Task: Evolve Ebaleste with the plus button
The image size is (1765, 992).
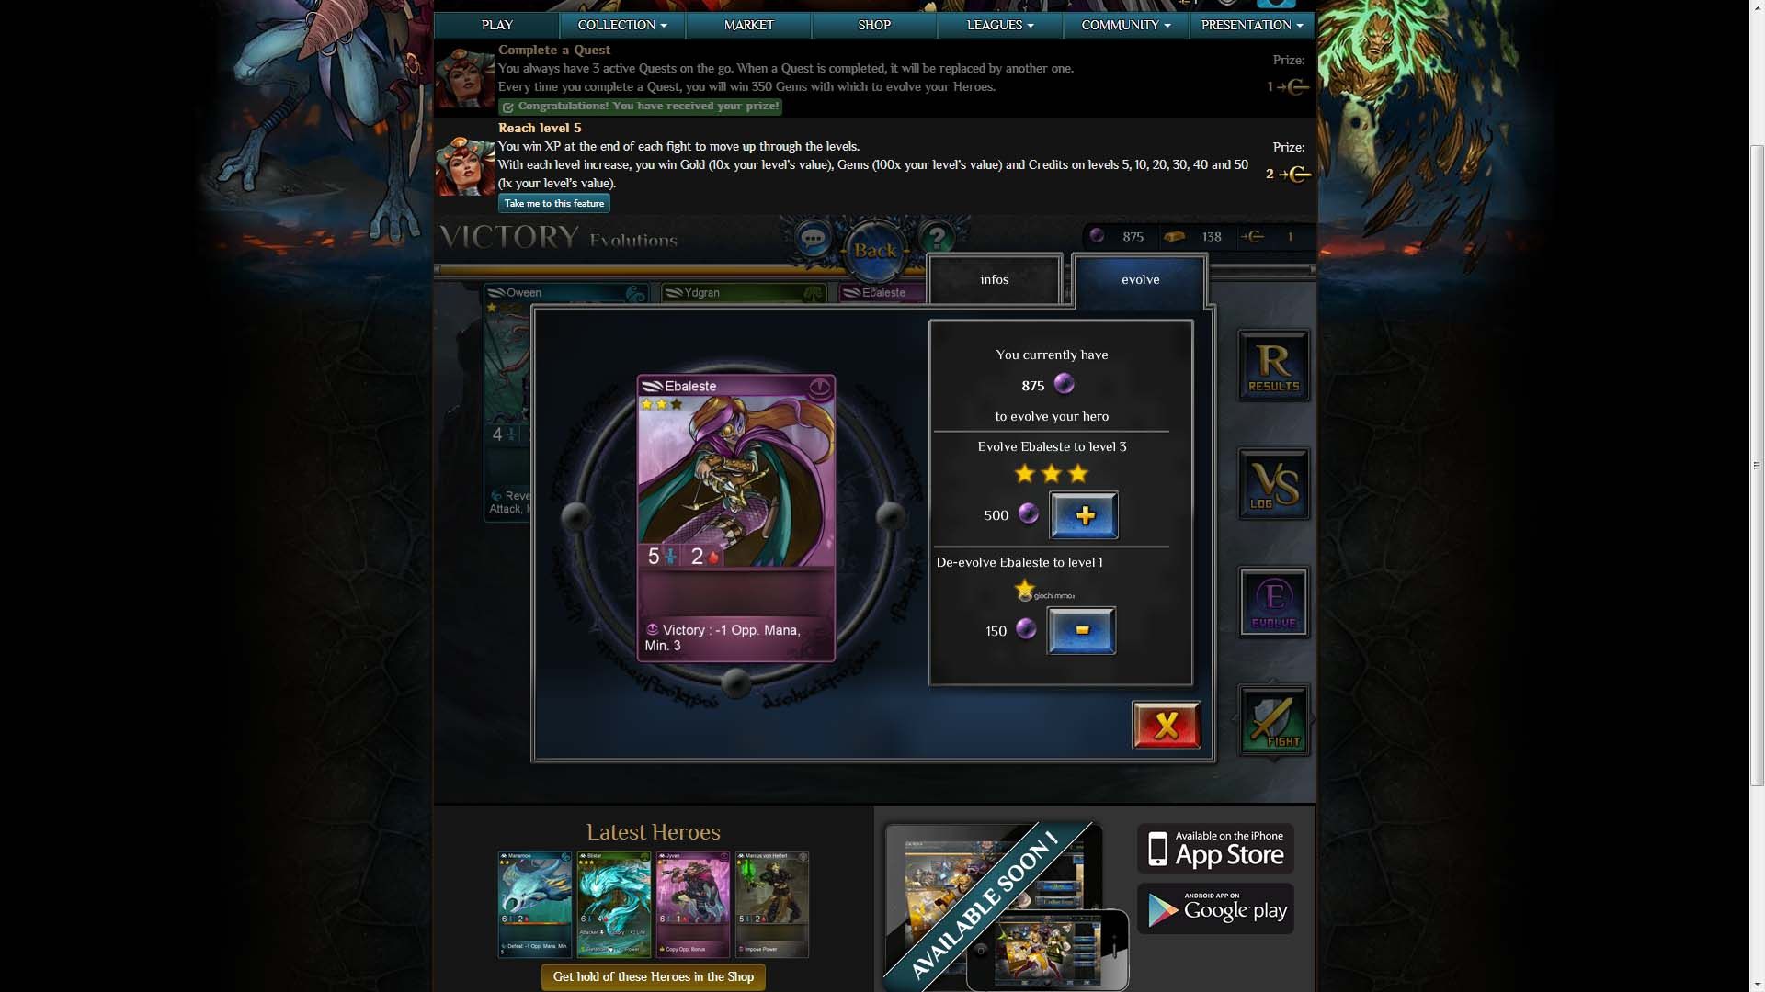Action: (1084, 515)
